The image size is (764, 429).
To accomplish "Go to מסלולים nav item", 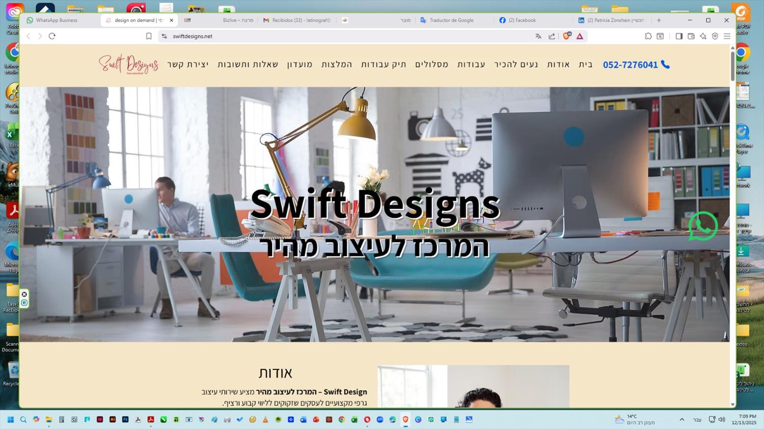I will click(431, 64).
